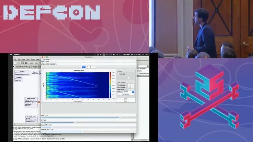253x142 pixels.
Task: Open the Run menu
Action: point(28,59)
